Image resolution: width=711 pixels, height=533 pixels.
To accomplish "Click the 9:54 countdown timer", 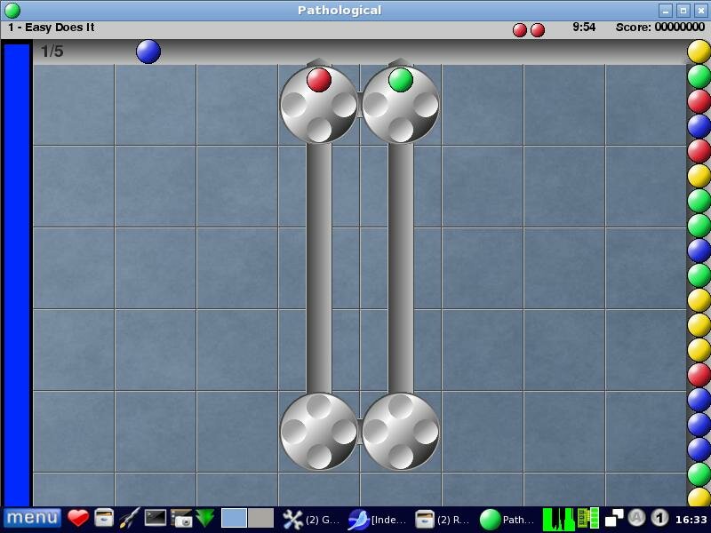I will pos(584,28).
